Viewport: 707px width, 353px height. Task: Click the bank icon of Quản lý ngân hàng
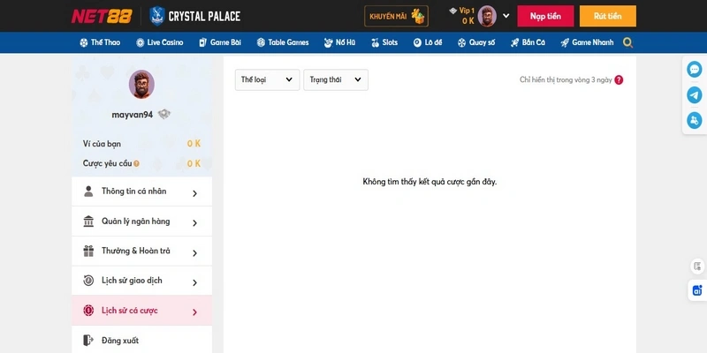88,222
